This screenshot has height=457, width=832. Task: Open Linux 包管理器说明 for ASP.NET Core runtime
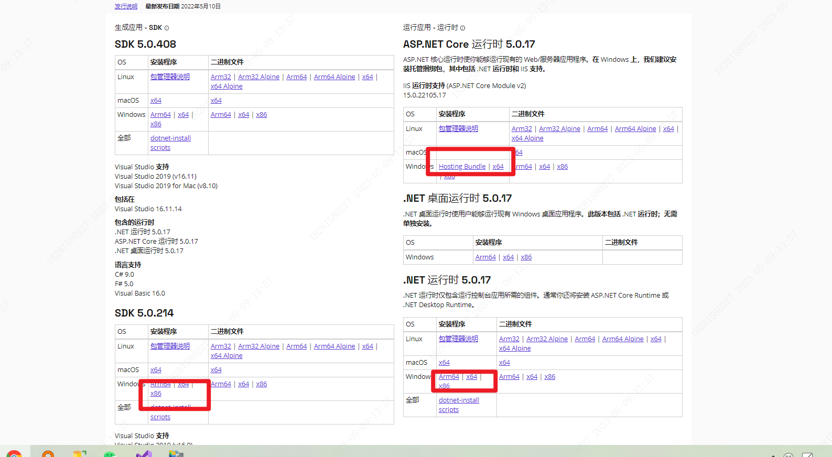[x=458, y=128]
